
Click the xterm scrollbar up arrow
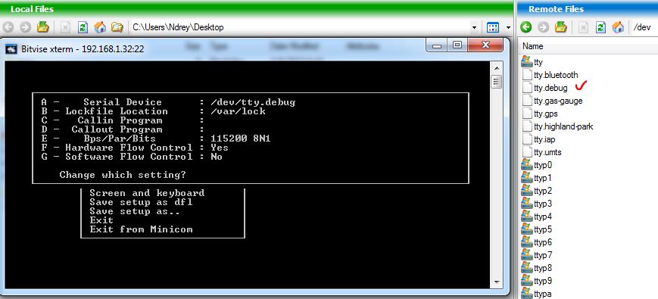(x=497, y=69)
